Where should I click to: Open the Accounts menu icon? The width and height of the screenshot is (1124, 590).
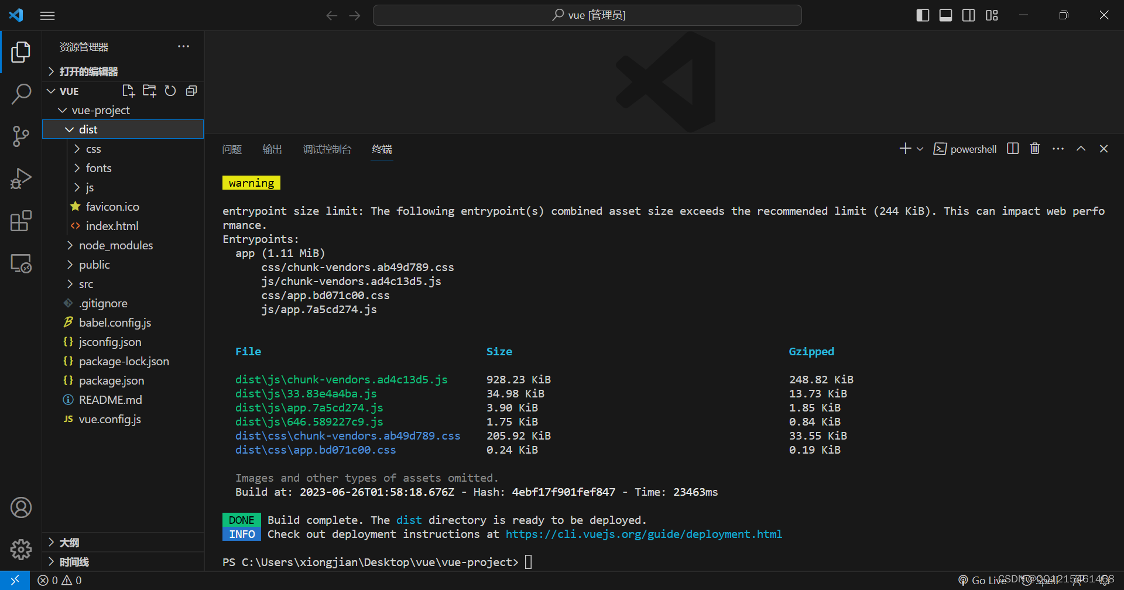coord(21,507)
